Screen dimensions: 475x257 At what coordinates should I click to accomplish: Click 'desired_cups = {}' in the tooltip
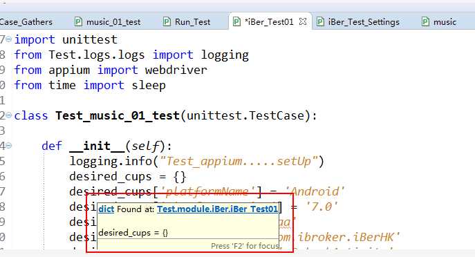tap(133, 233)
